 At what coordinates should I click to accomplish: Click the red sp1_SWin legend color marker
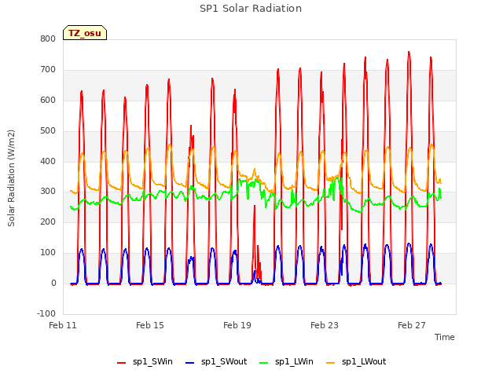(x=121, y=363)
